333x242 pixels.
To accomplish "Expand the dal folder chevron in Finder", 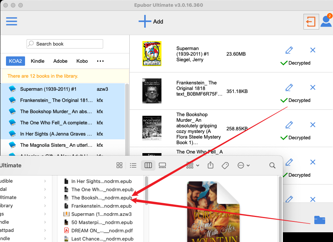I will tap(45, 189).
